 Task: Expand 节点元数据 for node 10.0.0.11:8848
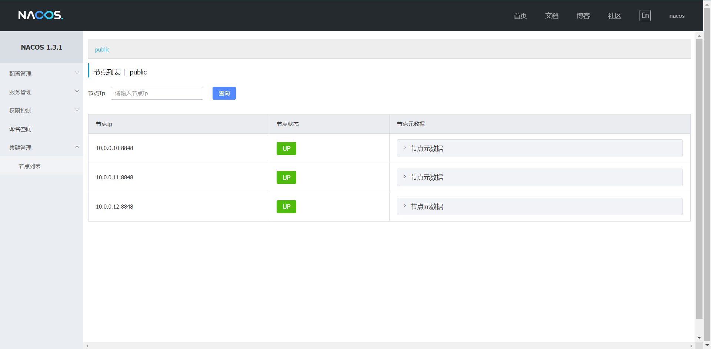(x=427, y=177)
